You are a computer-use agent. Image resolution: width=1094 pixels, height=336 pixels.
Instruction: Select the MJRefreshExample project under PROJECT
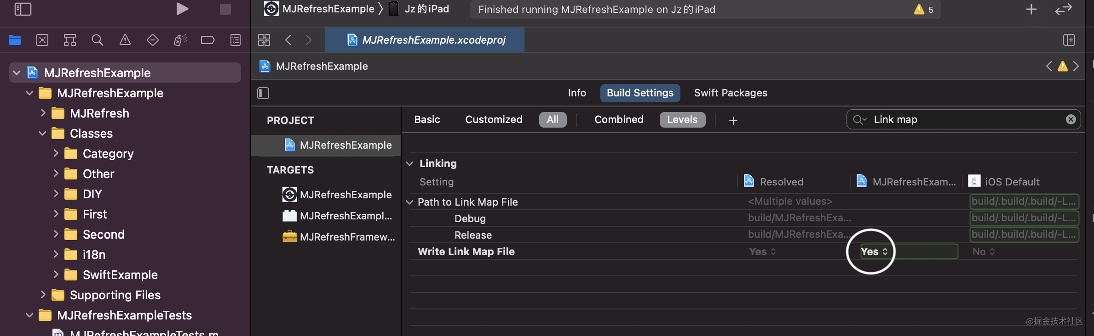[326, 145]
